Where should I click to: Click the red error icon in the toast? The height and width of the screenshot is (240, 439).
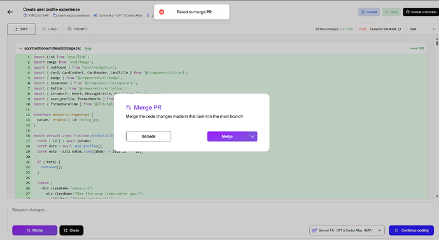point(162,12)
